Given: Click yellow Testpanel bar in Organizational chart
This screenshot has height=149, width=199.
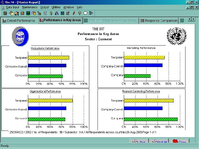Looking at the screenshot, I should click(x=50, y=101).
